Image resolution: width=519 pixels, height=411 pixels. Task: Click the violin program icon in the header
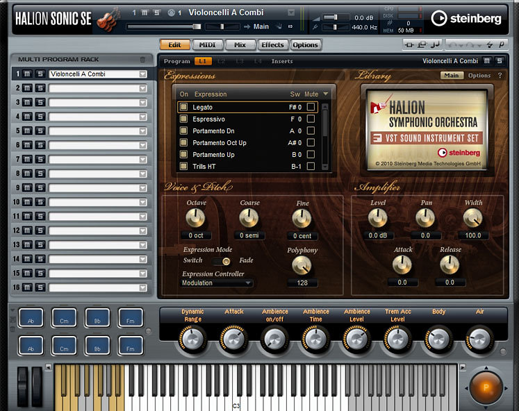tap(108, 21)
